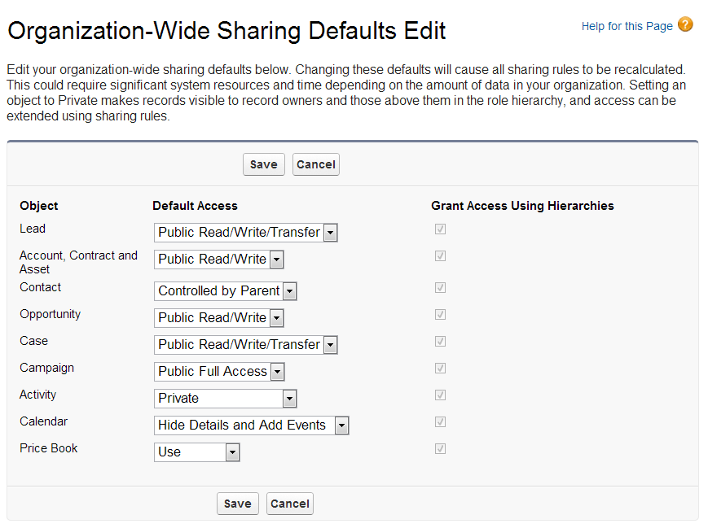The width and height of the screenshot is (708, 528).
Task: Open the Help for this Page link
Action: point(627,26)
